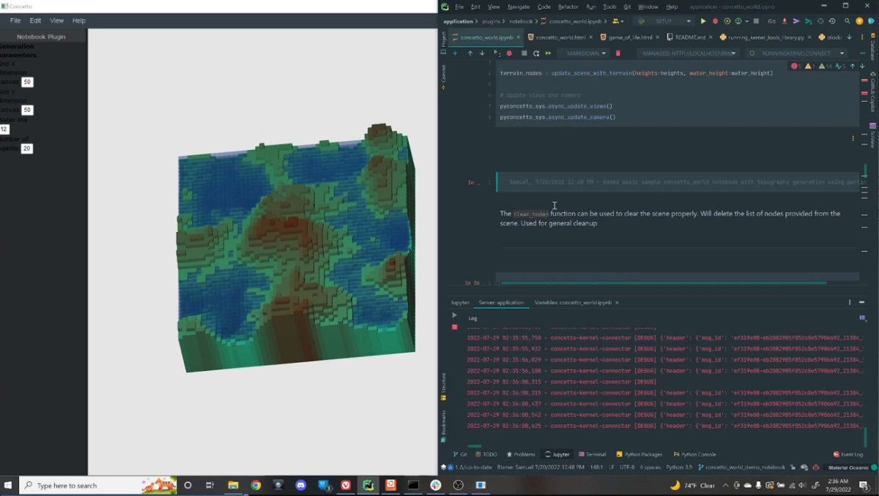Click the red Debug bug in main toolbar

pos(715,21)
